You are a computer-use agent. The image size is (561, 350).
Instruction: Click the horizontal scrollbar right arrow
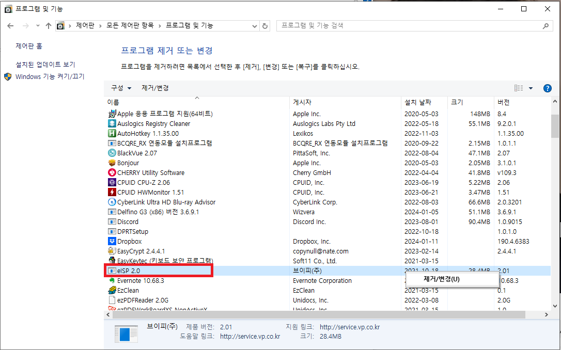pyautogui.click(x=547, y=314)
